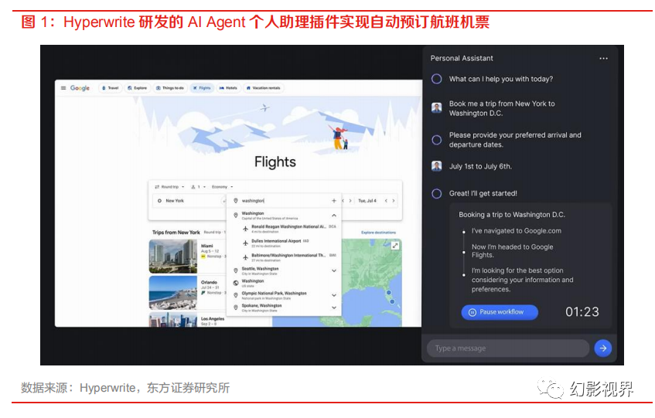The image size is (655, 418).
Task: Click the assistant circle beside 'Great! I'll get started!'
Action: tap(436, 194)
